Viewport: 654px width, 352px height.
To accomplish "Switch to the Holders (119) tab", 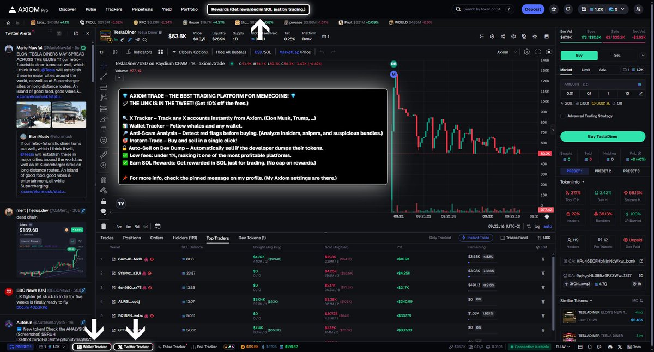I will [x=185, y=238].
